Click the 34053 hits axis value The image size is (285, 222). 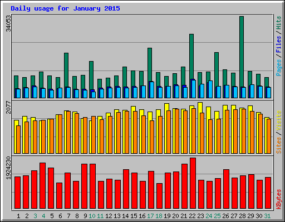click(x=8, y=23)
